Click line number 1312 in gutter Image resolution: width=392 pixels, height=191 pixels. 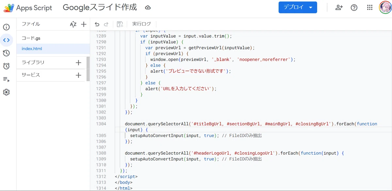pos(101,177)
